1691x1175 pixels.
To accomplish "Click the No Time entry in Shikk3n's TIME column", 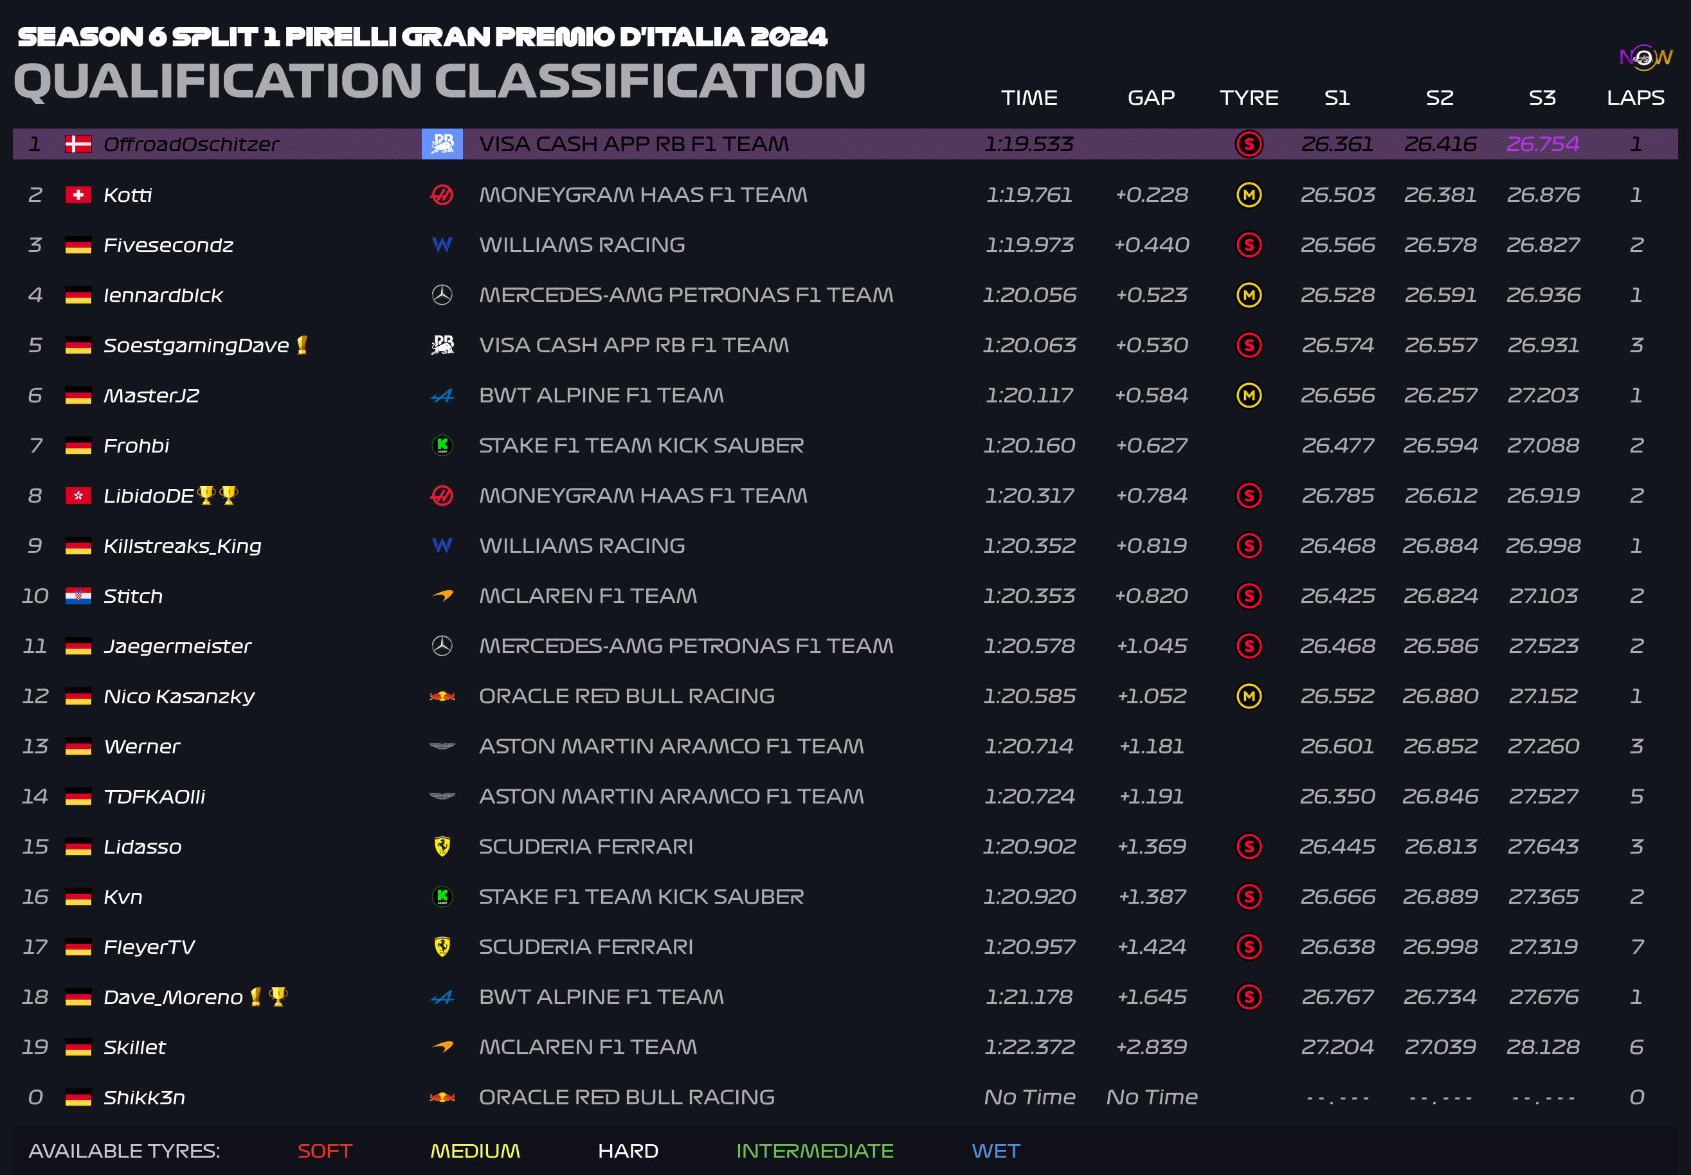I will click(1029, 1097).
